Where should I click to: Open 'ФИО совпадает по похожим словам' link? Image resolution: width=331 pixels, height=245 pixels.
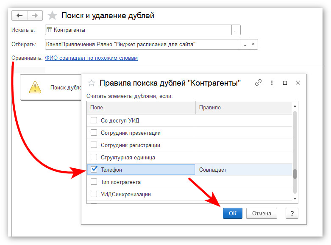click(x=91, y=58)
